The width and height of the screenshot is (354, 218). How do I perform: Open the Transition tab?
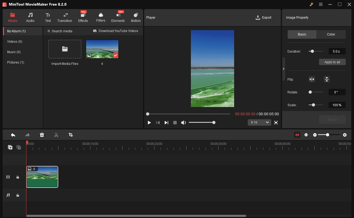tap(65, 18)
